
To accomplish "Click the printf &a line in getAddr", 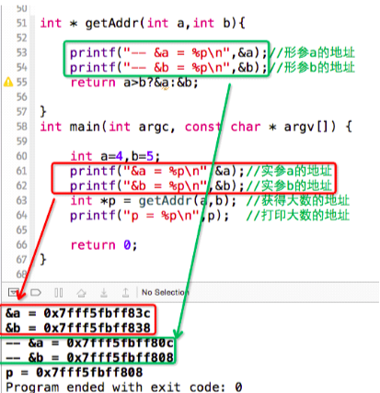I will point(168,52).
